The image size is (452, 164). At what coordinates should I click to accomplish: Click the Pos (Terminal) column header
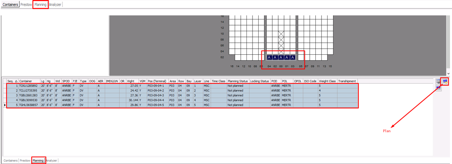(158, 81)
